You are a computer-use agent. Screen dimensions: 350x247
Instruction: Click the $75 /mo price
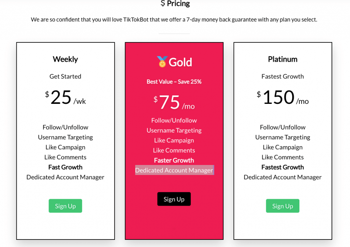[x=174, y=102]
